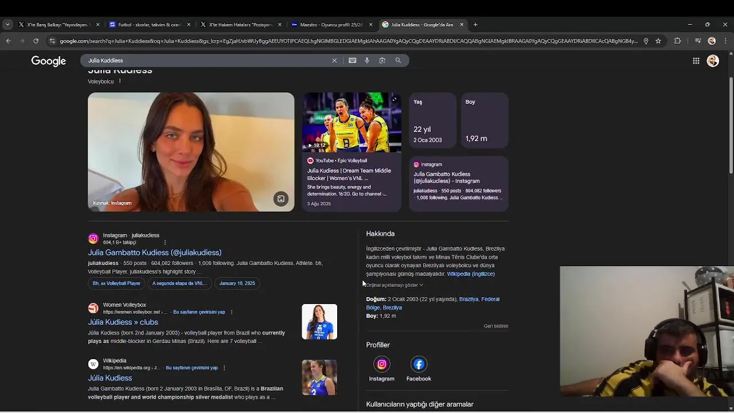Open options menu for Wikipedia result
The image size is (734, 413).
pyautogui.click(x=224, y=368)
